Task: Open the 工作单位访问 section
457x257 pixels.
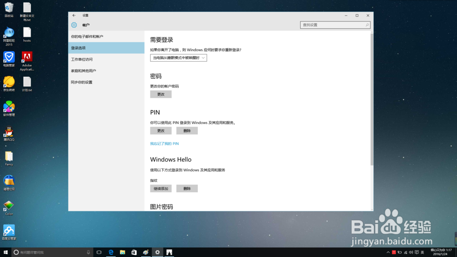Action: coord(106,59)
